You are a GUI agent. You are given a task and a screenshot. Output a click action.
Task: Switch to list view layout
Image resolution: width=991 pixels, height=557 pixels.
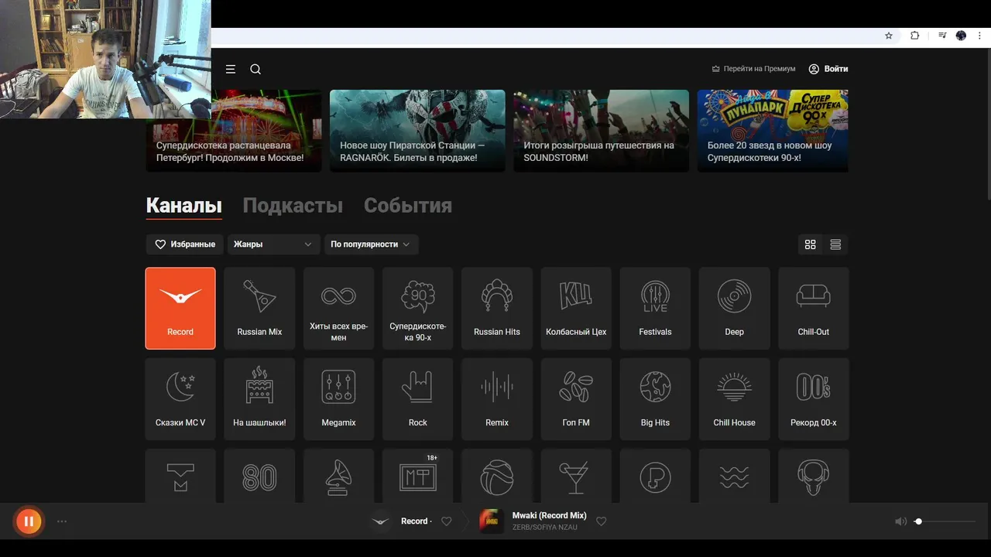point(835,244)
